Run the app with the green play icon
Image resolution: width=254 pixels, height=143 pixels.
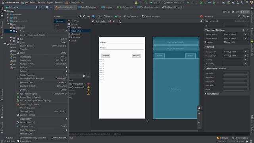[188, 2]
